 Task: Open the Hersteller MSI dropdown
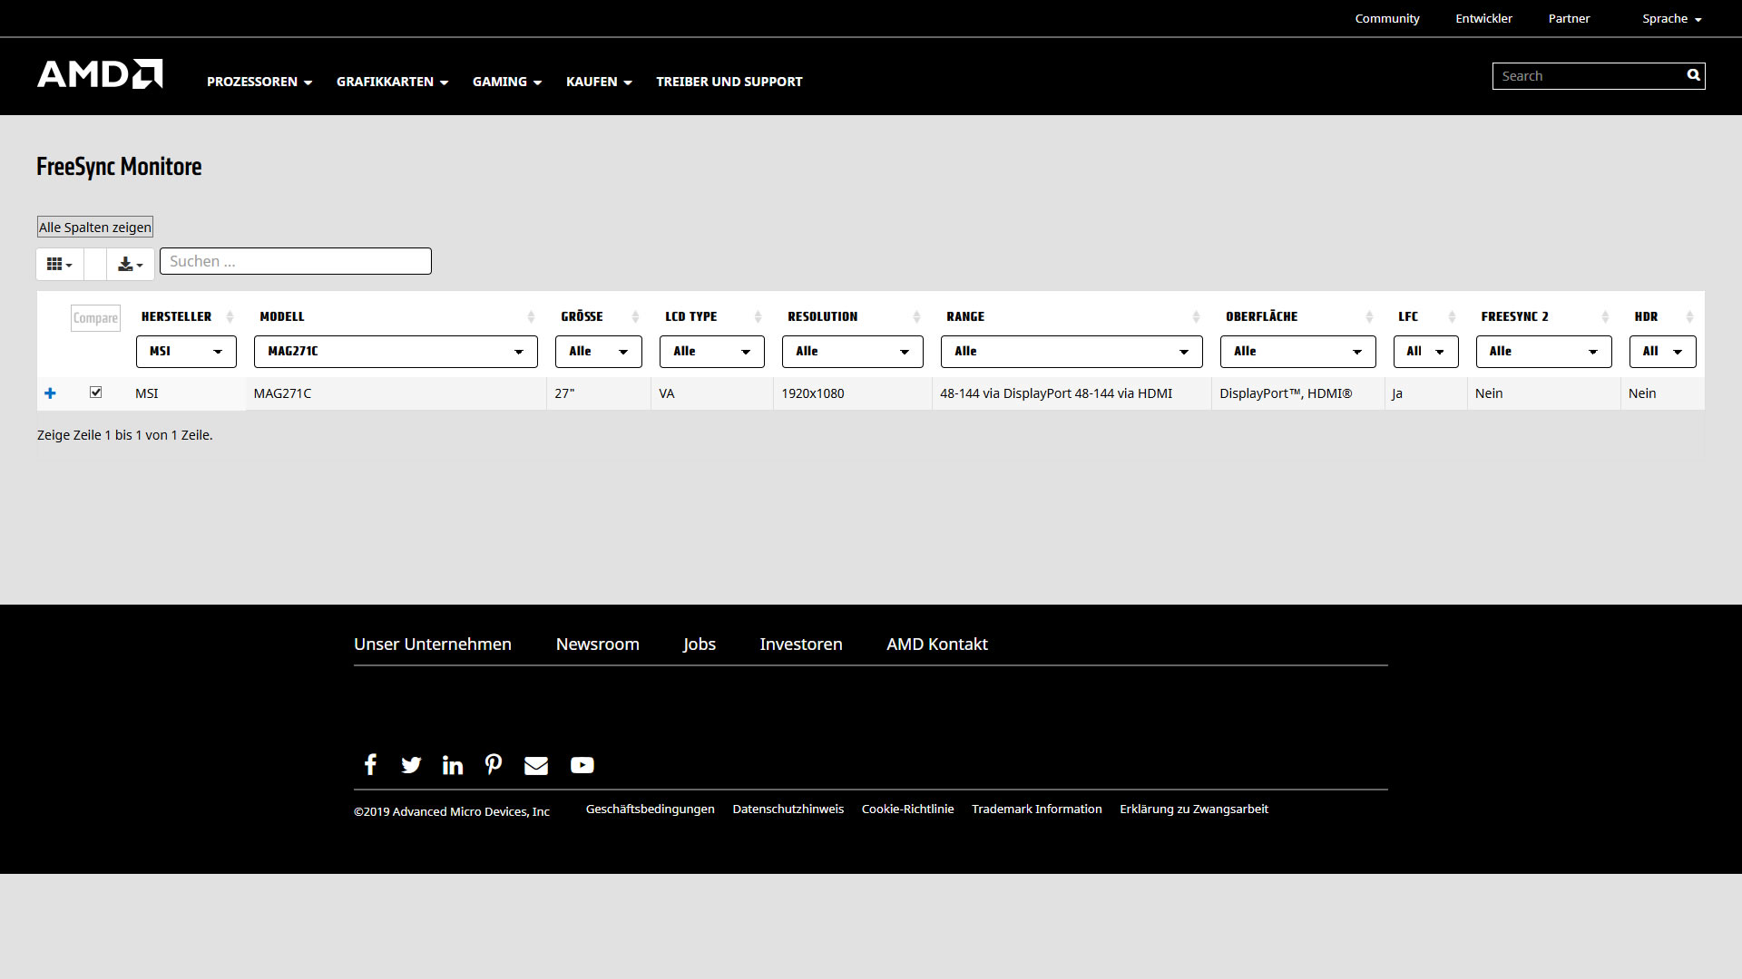tap(186, 352)
